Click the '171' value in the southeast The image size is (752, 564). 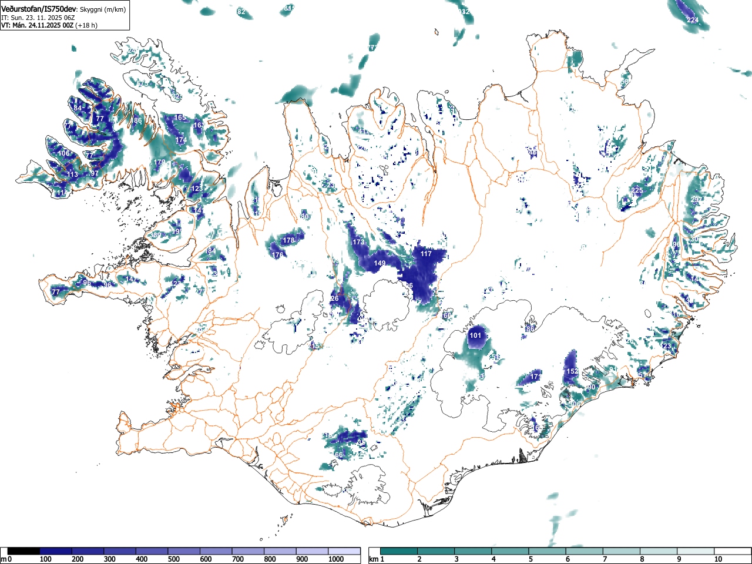[535, 377]
